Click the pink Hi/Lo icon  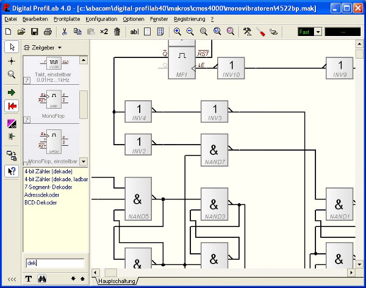pyautogui.click(x=12, y=124)
